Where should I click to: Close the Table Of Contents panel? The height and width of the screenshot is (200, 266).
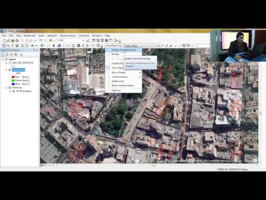(37, 50)
